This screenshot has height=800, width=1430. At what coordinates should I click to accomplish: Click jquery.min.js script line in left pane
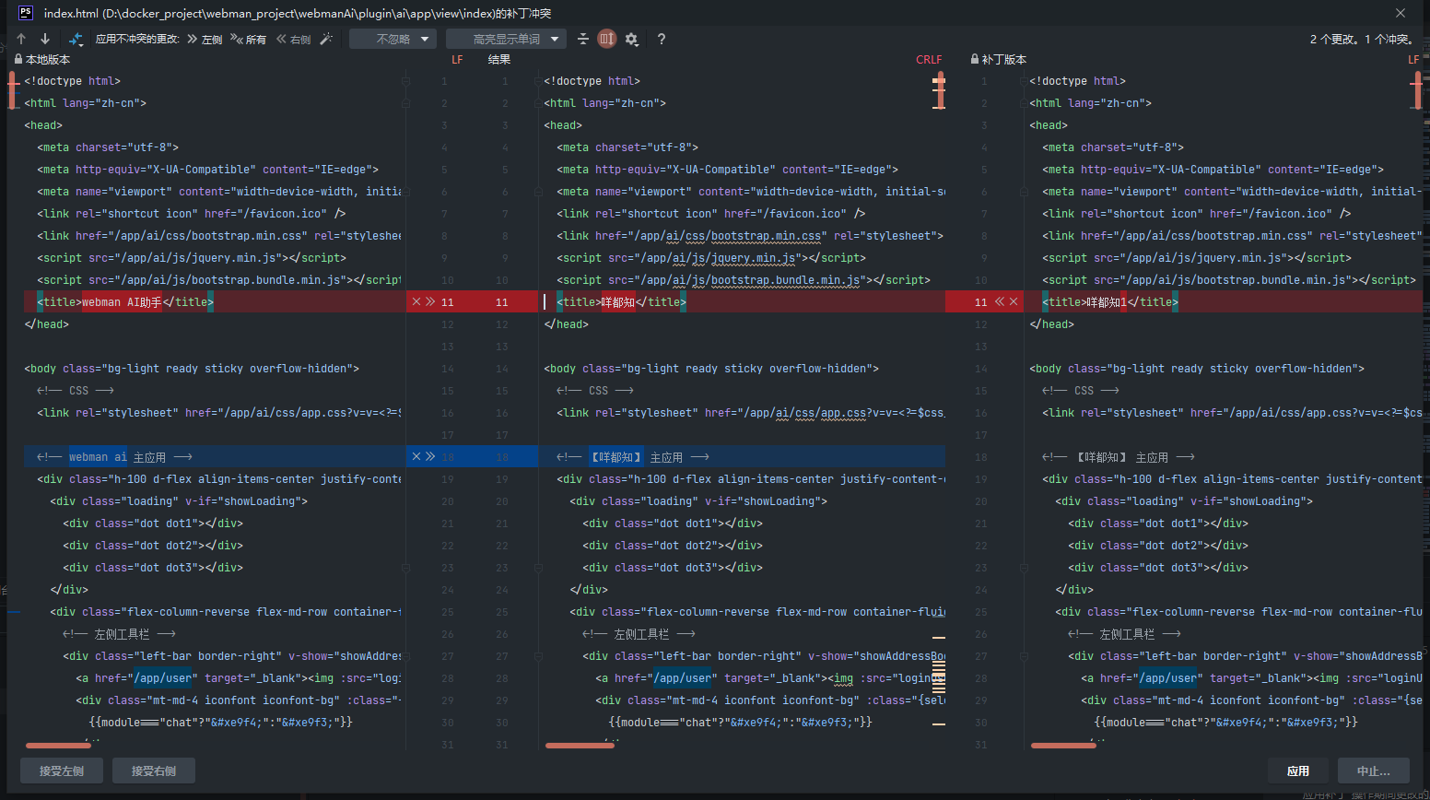(x=192, y=258)
